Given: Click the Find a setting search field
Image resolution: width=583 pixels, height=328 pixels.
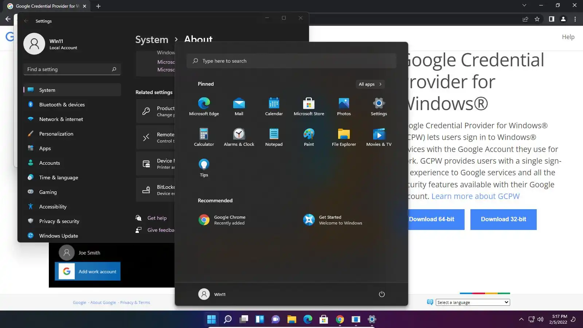Looking at the screenshot, I should pyautogui.click(x=72, y=69).
